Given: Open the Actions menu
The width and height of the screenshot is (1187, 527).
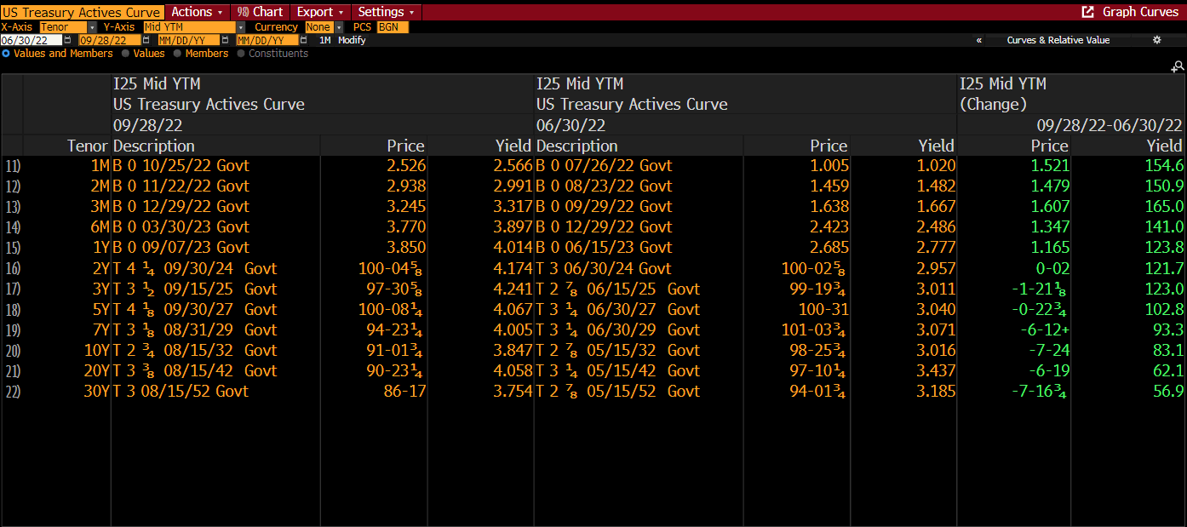Looking at the screenshot, I should click(x=197, y=12).
